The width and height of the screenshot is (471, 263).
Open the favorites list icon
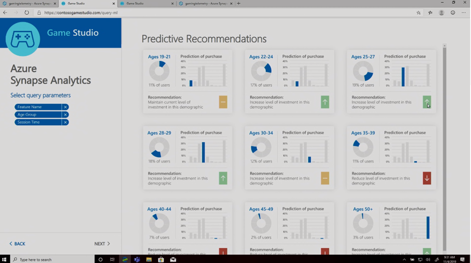[430, 12]
